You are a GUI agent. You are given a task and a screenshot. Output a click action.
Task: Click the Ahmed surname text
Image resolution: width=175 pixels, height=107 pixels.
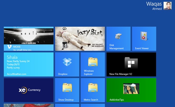click(157, 9)
